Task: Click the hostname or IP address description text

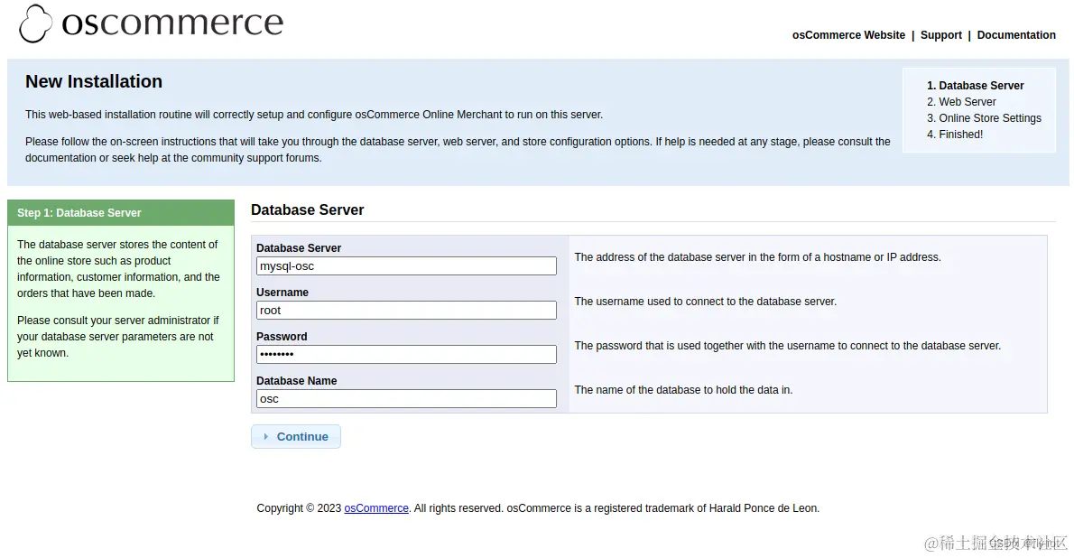Action: (757, 257)
